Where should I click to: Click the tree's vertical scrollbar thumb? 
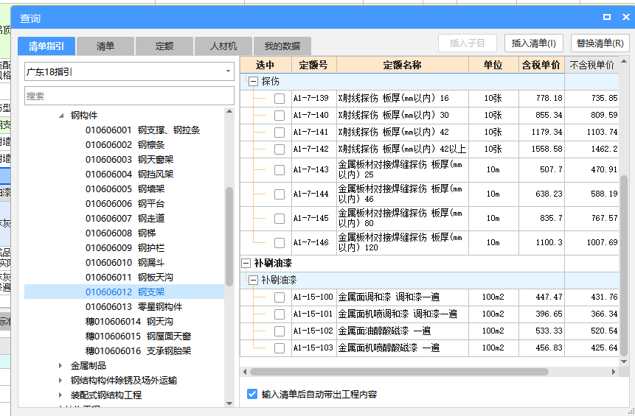[229, 237]
